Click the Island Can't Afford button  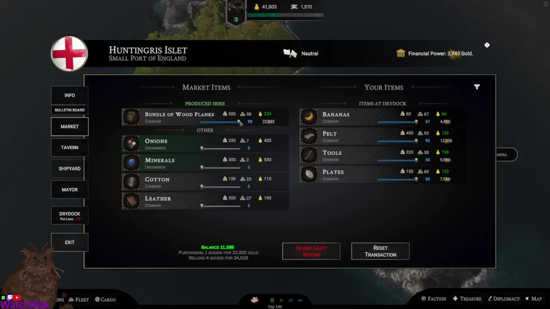[311, 251]
